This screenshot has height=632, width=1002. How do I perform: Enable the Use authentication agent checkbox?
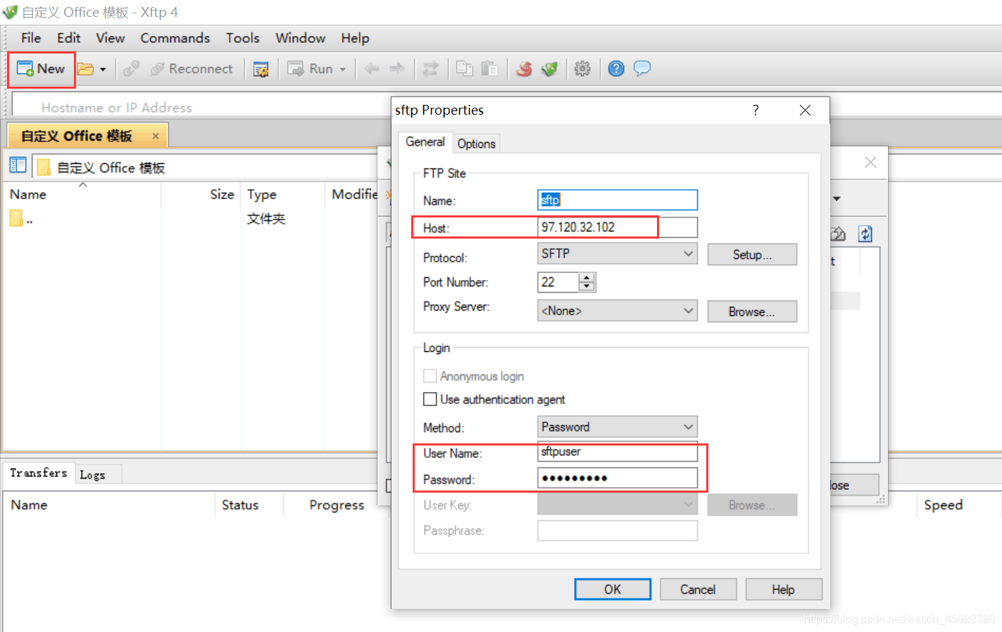[x=430, y=399]
